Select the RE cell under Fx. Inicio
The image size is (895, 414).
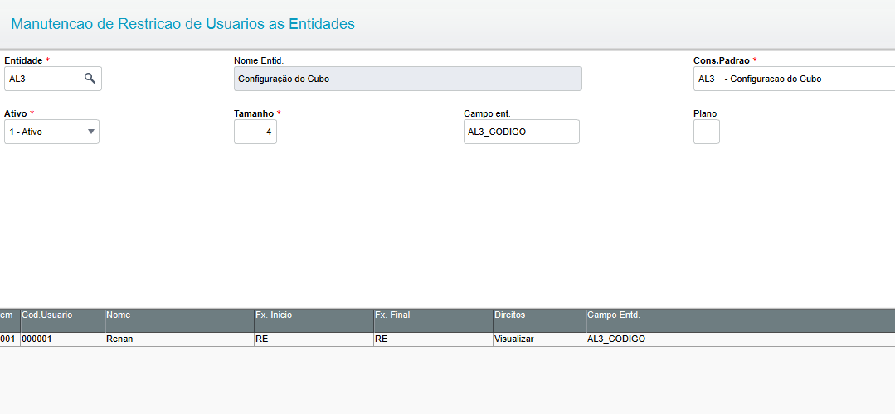(314, 339)
